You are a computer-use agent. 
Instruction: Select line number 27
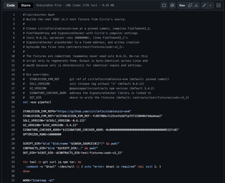click(x=13, y=134)
